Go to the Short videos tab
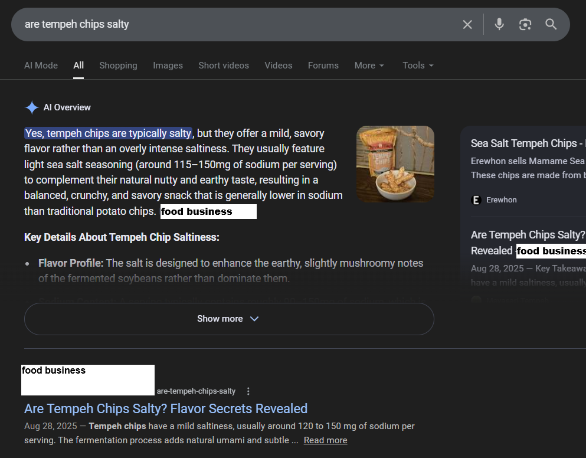Image resolution: width=586 pixels, height=458 pixels. tap(224, 66)
